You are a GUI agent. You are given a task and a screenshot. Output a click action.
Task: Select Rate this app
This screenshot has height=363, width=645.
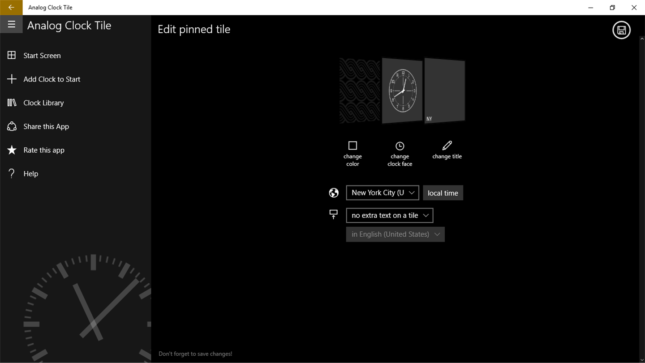point(75,150)
